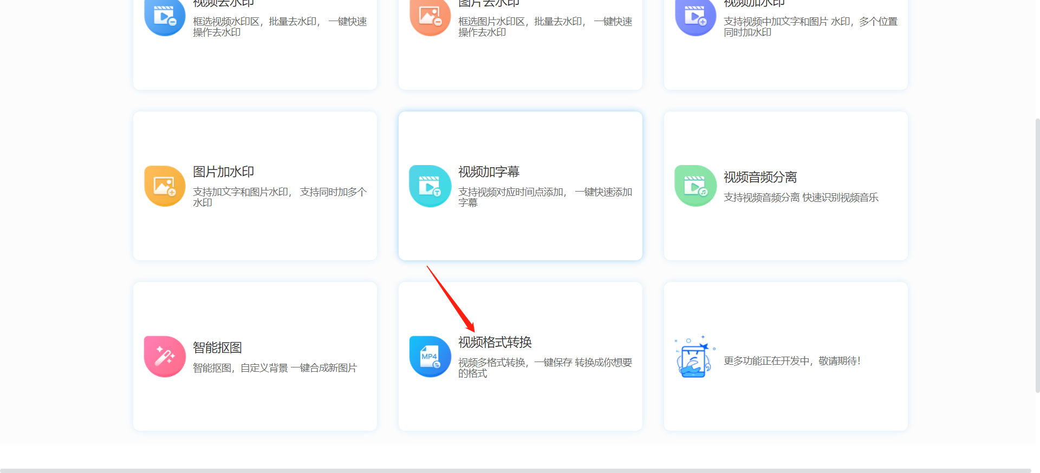Viewport: 1040px width, 473px height.
Task: Select the 视频音频分离 heading
Action: tap(760, 178)
